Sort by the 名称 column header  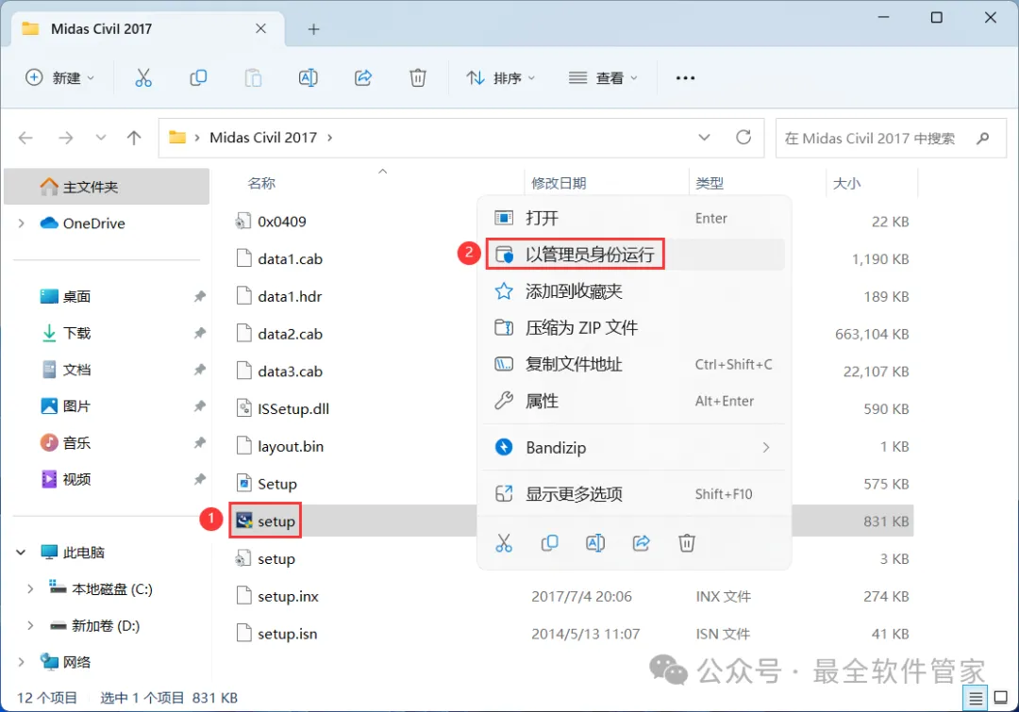pyautogui.click(x=261, y=183)
